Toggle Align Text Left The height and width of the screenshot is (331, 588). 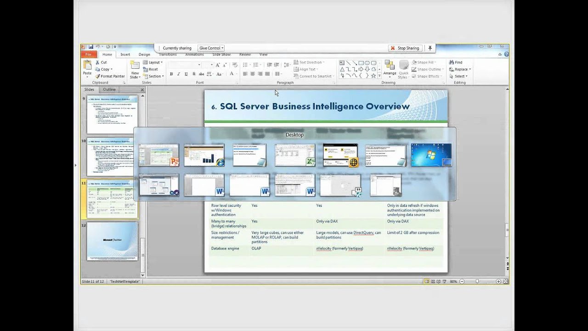pyautogui.click(x=245, y=74)
